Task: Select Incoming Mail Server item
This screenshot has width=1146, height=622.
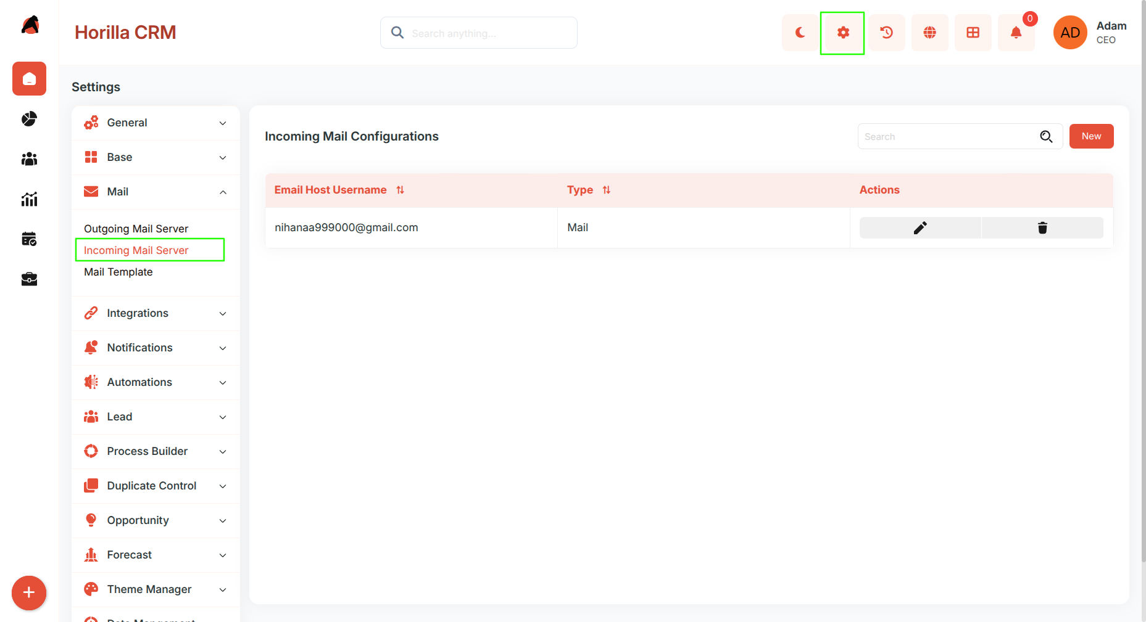Action: click(x=136, y=250)
